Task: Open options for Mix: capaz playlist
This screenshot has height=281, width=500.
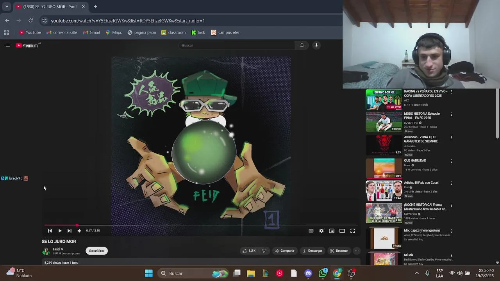Action: (x=452, y=231)
